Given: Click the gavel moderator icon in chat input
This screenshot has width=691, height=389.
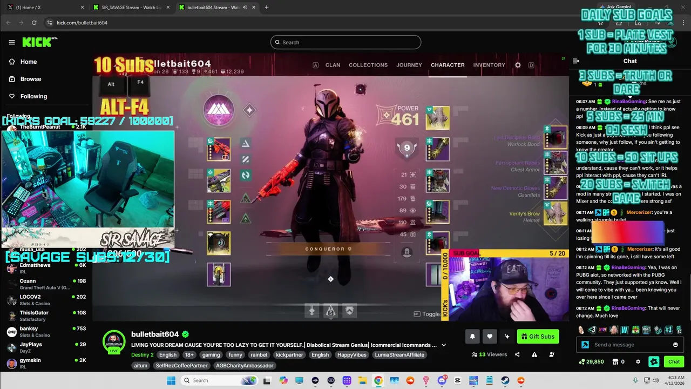Looking at the screenshot, I should pyautogui.click(x=585, y=345).
